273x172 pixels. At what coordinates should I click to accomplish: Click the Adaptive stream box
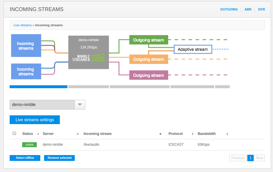[193, 49]
